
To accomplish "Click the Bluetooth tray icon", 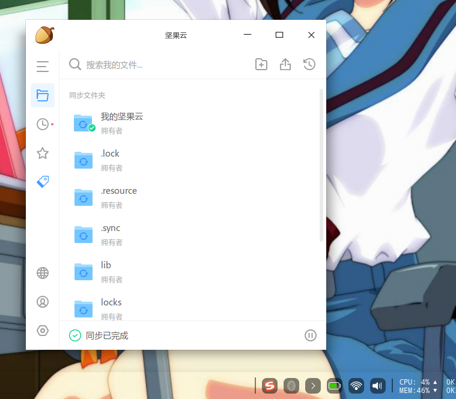I will (291, 386).
